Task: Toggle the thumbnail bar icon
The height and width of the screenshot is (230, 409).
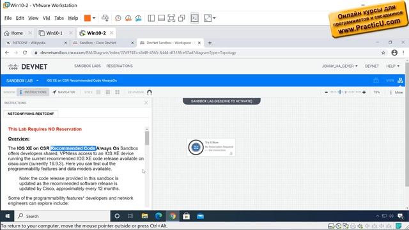Action: (161, 18)
